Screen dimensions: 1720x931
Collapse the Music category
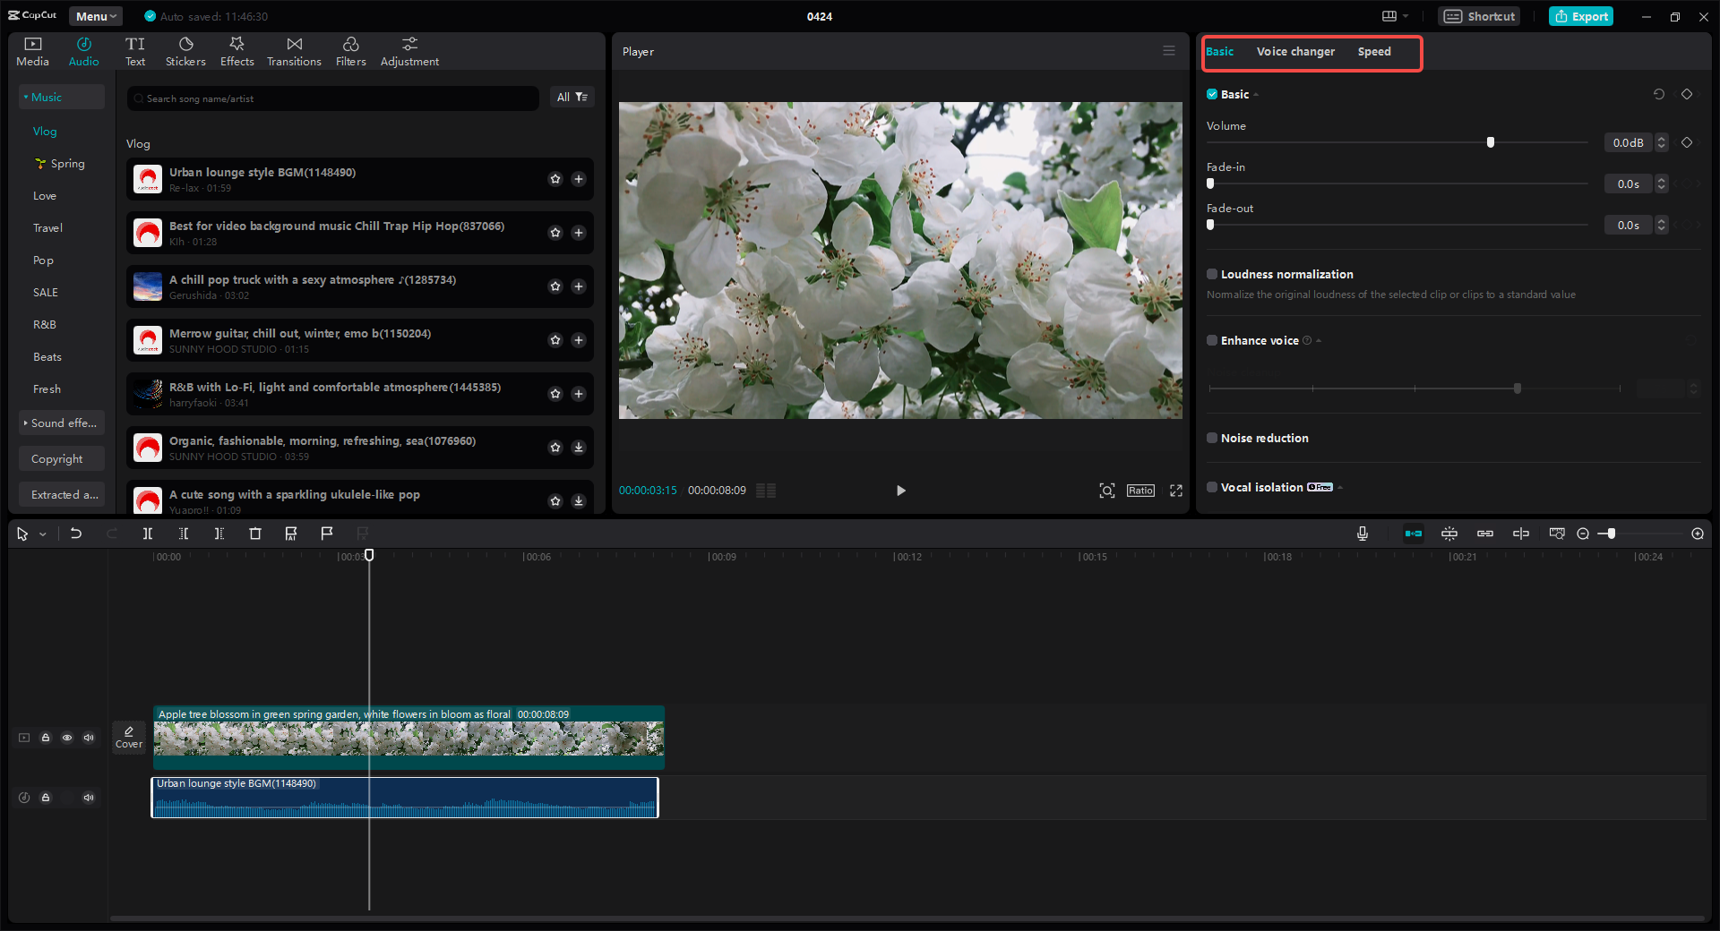tap(62, 97)
